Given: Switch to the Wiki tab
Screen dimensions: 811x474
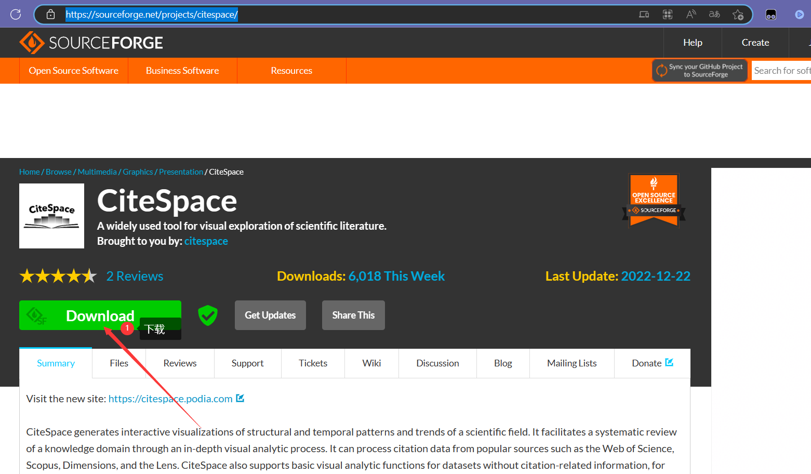Looking at the screenshot, I should [x=371, y=363].
